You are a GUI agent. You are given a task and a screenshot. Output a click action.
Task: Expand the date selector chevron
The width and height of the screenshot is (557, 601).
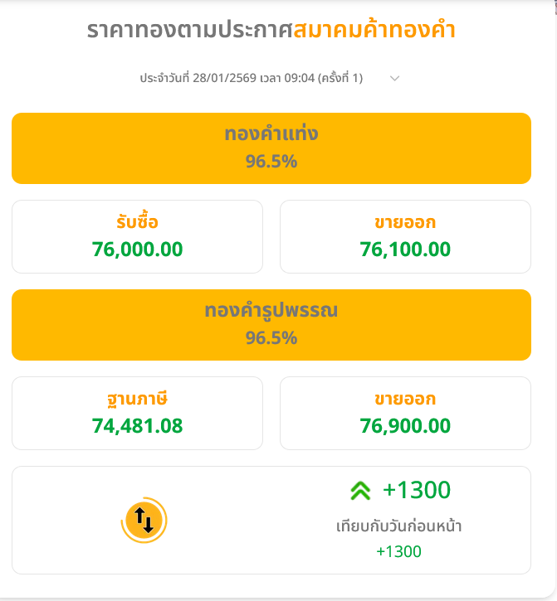[395, 78]
